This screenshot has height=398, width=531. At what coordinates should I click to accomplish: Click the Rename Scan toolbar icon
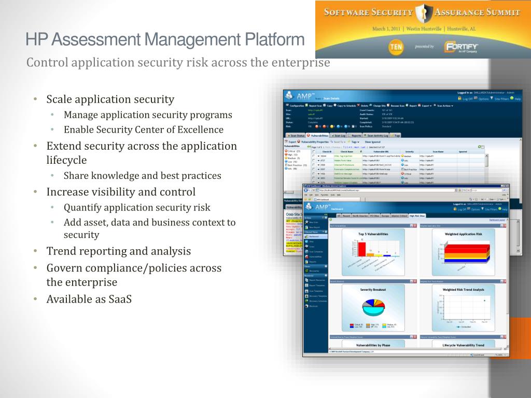pos(388,105)
